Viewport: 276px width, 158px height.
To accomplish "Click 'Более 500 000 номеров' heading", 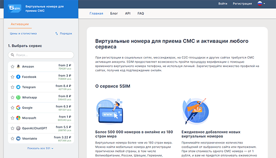I will 134,134.
